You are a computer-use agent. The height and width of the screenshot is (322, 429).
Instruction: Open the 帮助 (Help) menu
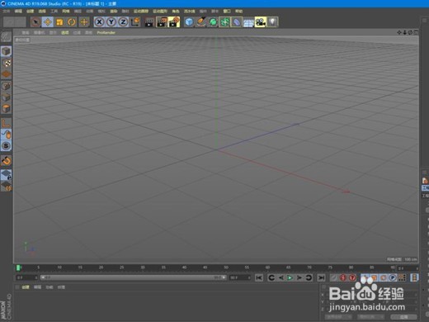[x=239, y=11]
